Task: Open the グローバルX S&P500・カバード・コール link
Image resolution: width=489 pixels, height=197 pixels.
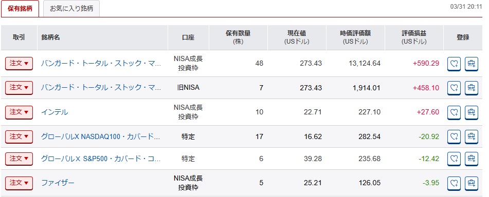Action: pyautogui.click(x=101, y=159)
